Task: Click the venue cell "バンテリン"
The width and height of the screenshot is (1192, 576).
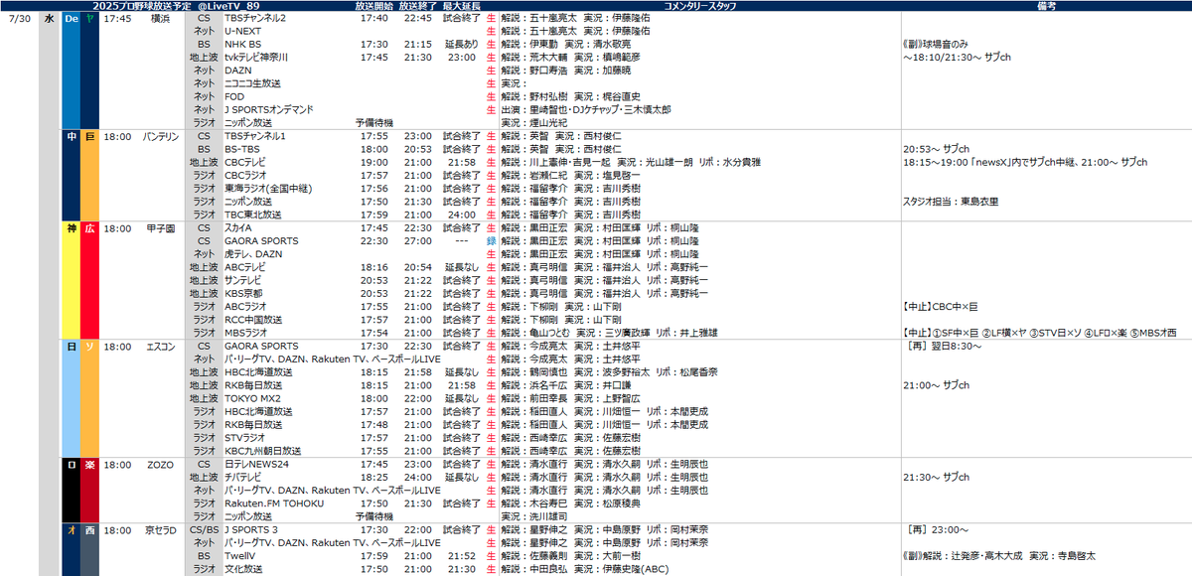Action: (x=161, y=136)
